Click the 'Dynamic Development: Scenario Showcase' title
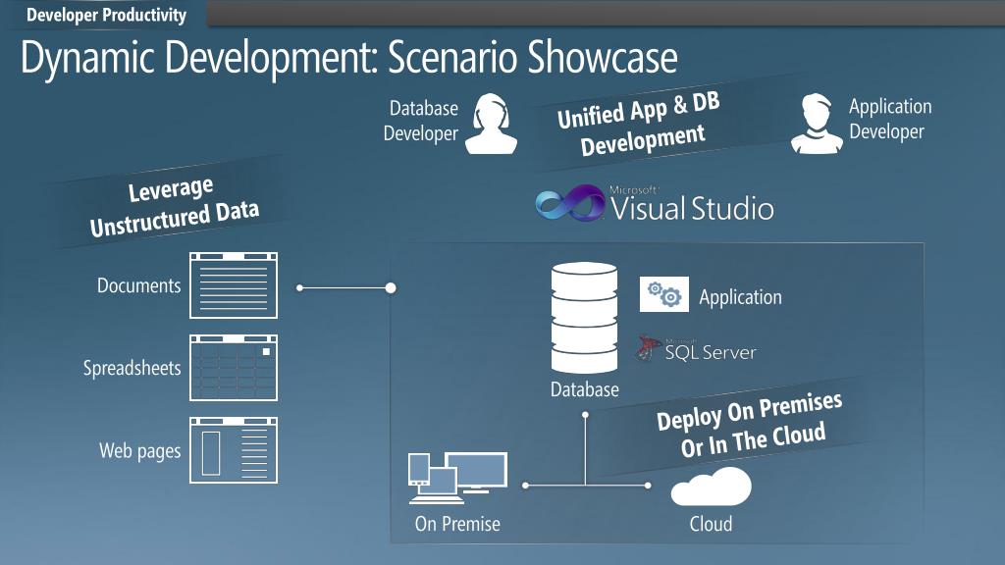This screenshot has width=1005, height=565. pyautogui.click(x=349, y=58)
